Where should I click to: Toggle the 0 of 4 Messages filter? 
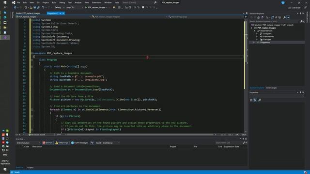79,143
